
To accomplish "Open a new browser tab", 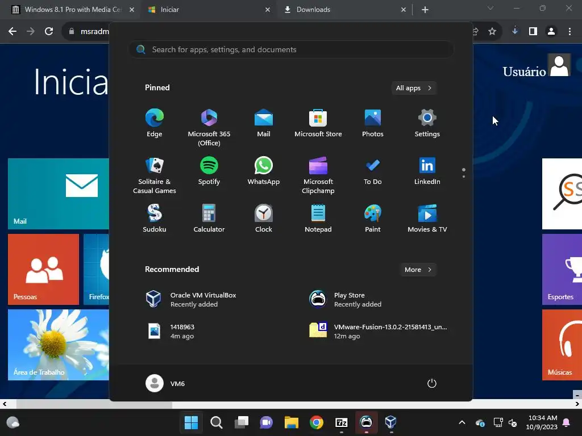I will pos(425,10).
